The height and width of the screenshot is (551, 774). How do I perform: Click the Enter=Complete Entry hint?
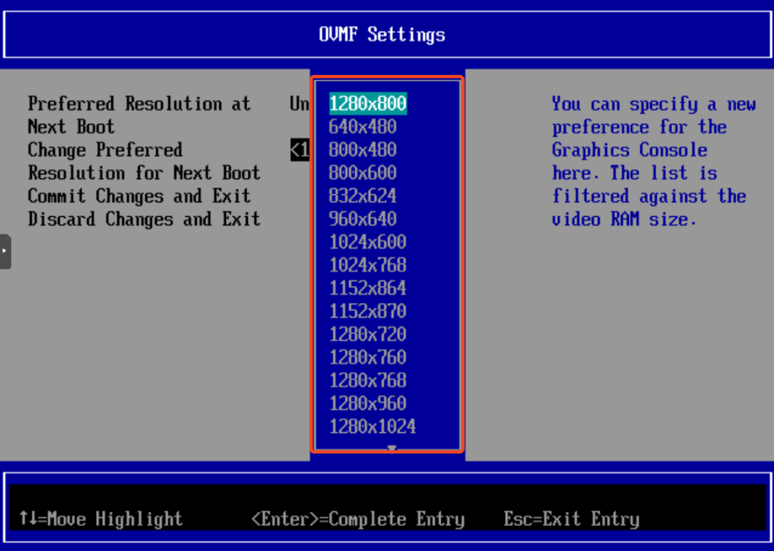(358, 519)
